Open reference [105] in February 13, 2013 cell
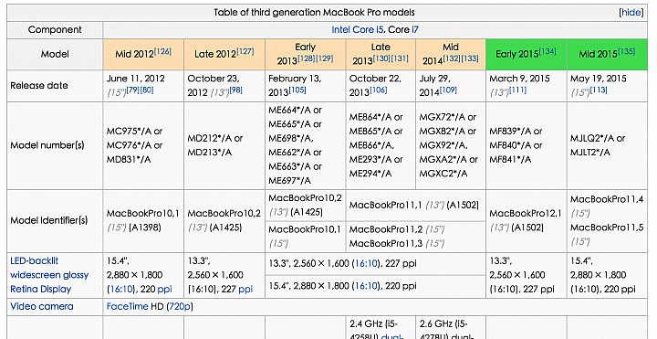Viewport: 657px width, 339px height. pyautogui.click(x=297, y=90)
